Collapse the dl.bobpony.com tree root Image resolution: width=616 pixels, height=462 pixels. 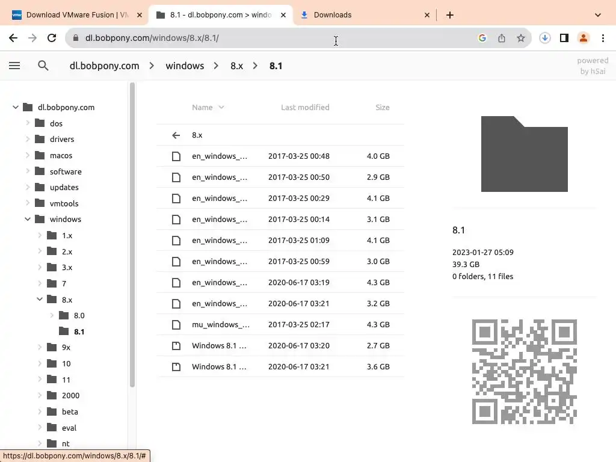tap(15, 107)
